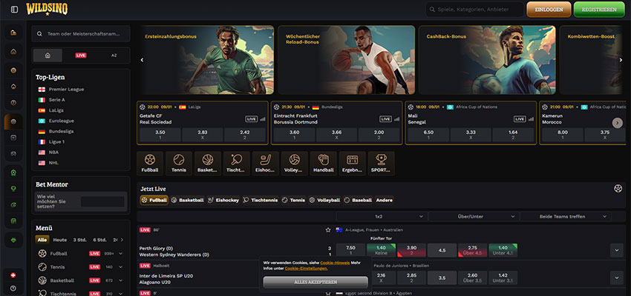Click the Wildsino logo
The height and width of the screenshot is (296, 631).
click(47, 9)
